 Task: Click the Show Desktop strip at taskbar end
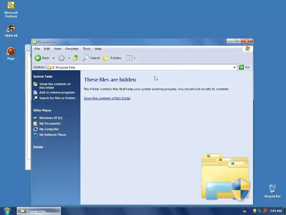coord(285,211)
